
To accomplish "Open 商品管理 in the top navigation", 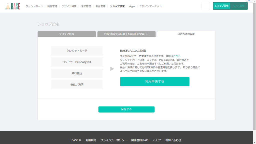I will pos(52,6).
